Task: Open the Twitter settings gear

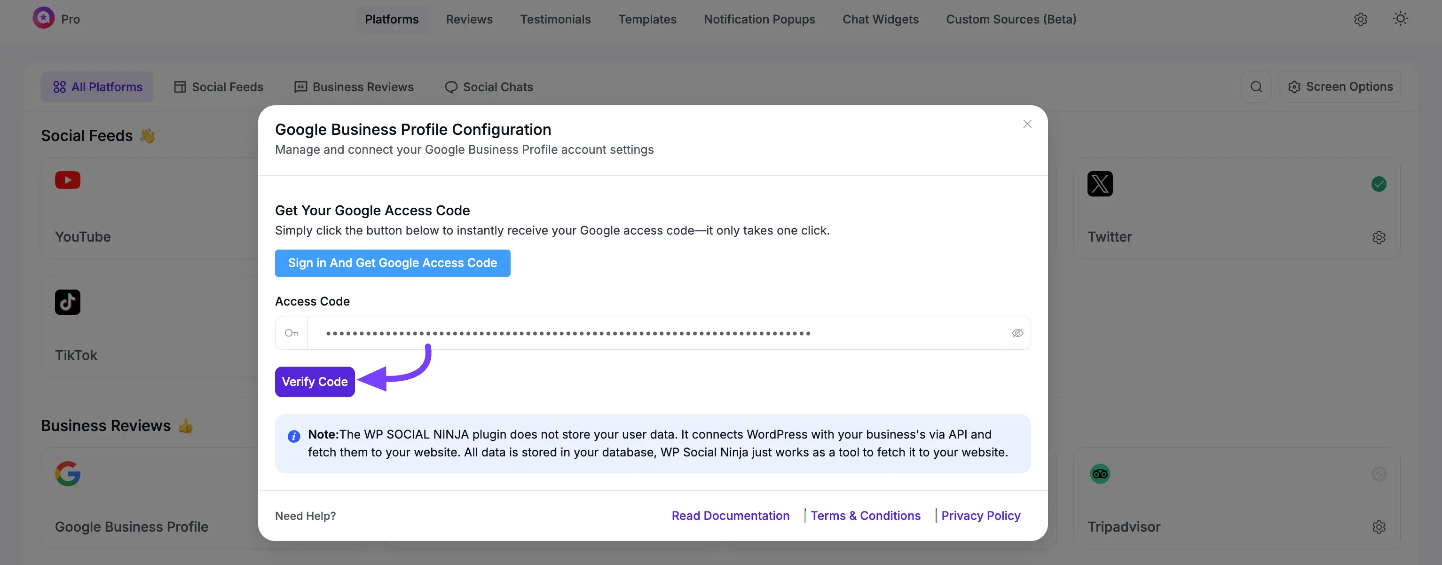Action: (1379, 237)
